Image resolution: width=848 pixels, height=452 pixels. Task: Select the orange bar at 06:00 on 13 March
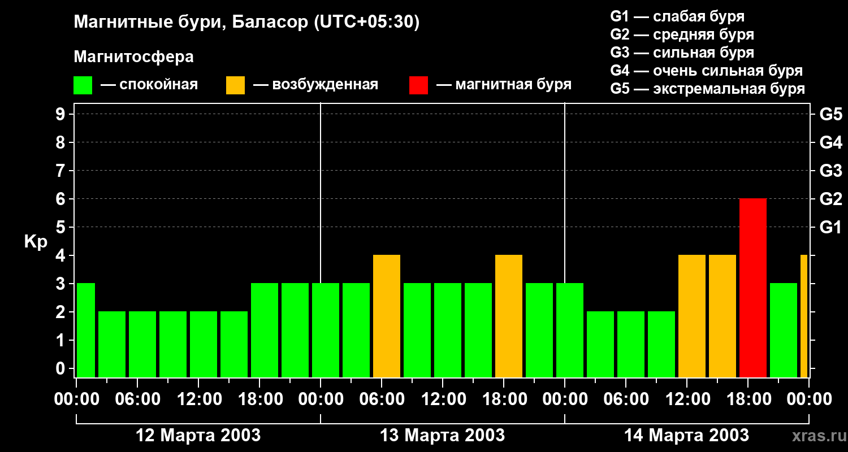click(x=387, y=316)
